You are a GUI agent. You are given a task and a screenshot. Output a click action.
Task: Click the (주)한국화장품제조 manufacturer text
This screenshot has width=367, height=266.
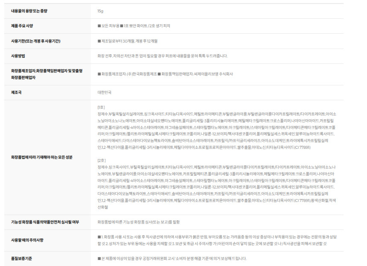click(142, 74)
